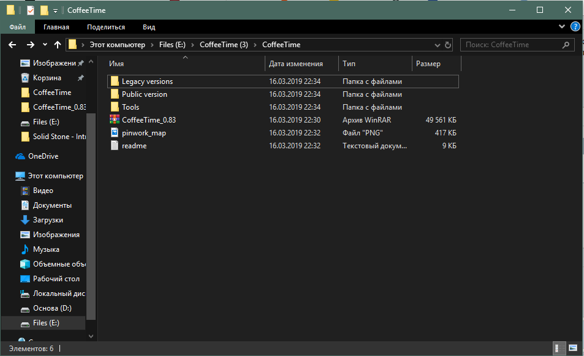The height and width of the screenshot is (356, 584).
Task: Click the New folder quick access icon
Action: (x=44, y=10)
